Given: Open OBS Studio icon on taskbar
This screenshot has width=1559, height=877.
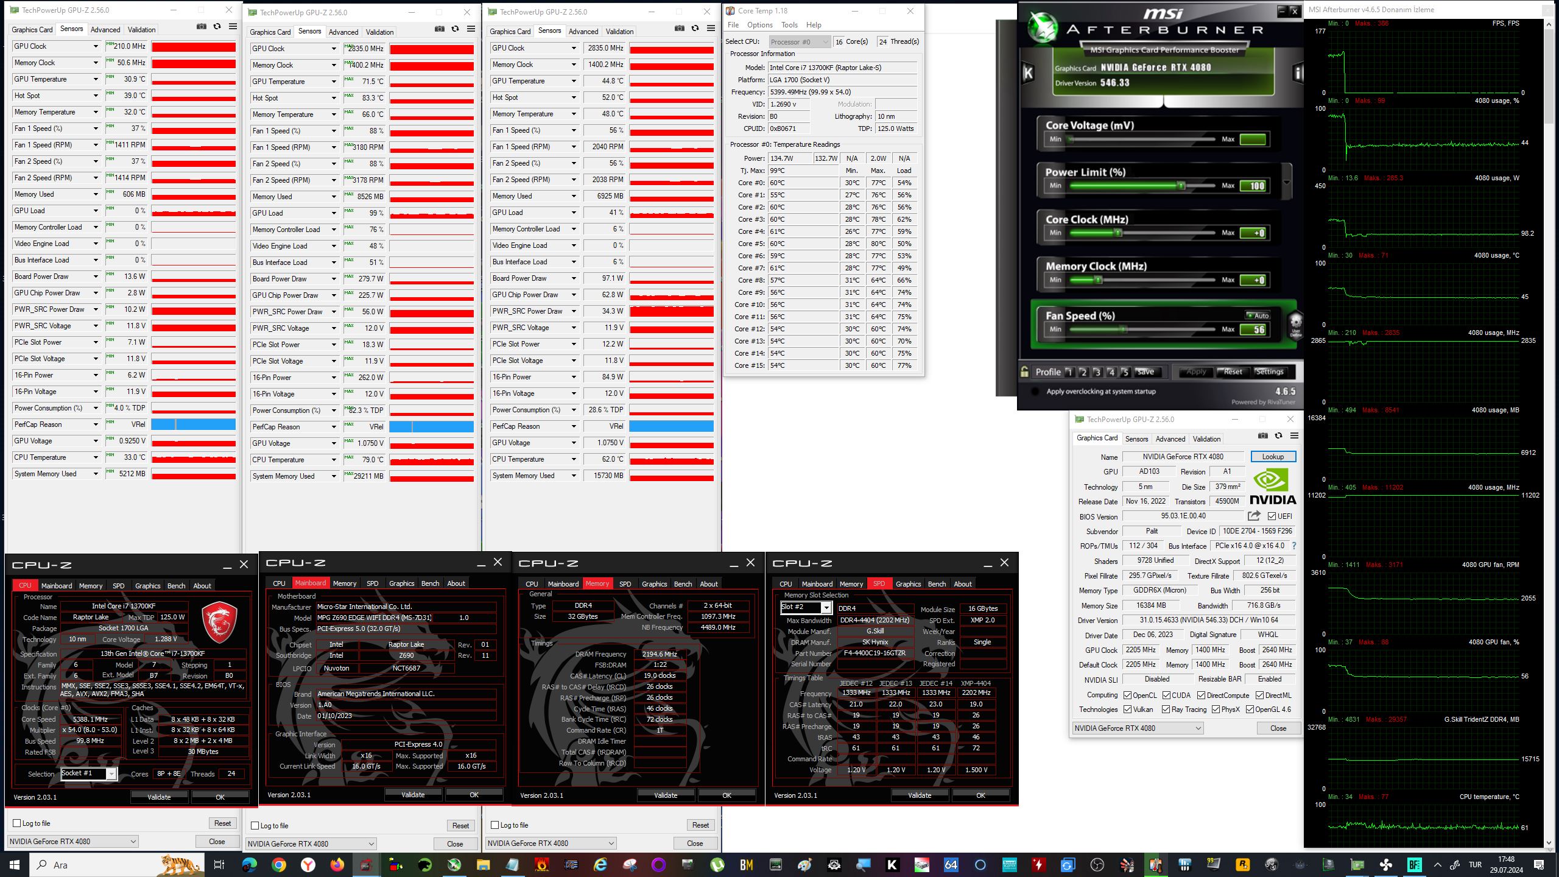Looking at the screenshot, I should click(1097, 864).
